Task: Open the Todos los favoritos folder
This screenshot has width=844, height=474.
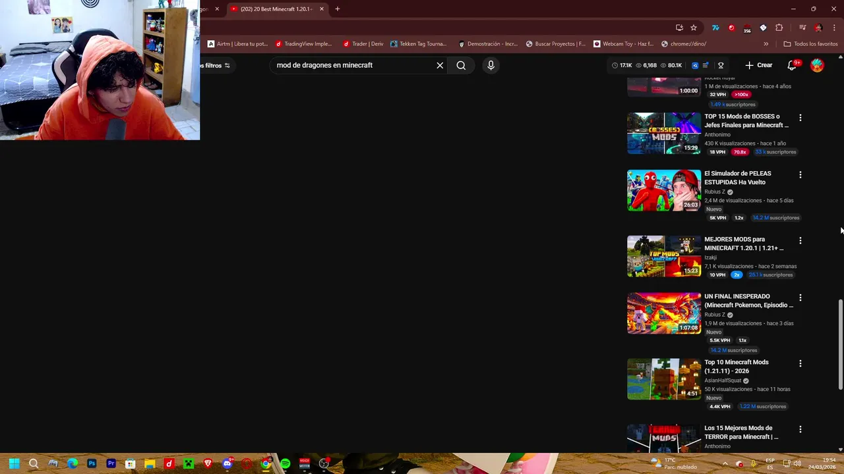Action: (x=810, y=44)
